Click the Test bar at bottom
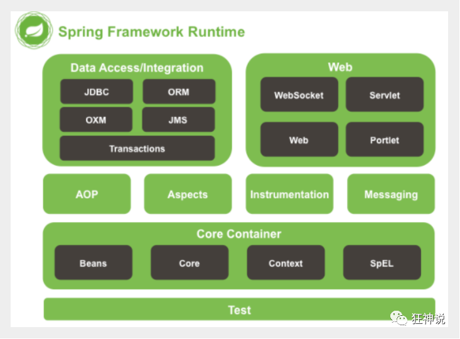Image resolution: width=460 pixels, height=339 pixels. coord(239,309)
